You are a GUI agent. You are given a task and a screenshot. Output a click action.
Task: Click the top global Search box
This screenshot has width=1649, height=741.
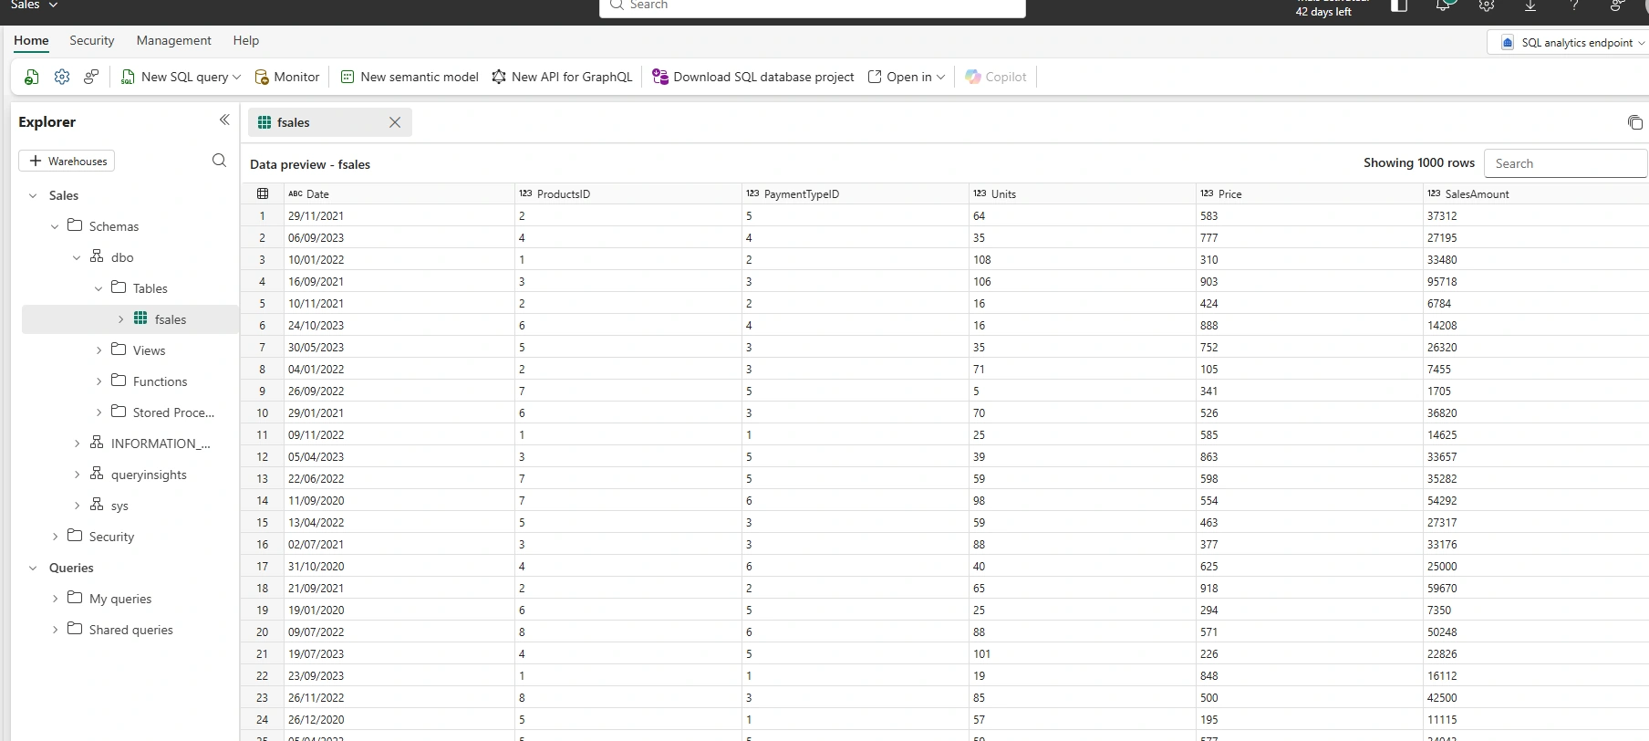pos(813,5)
